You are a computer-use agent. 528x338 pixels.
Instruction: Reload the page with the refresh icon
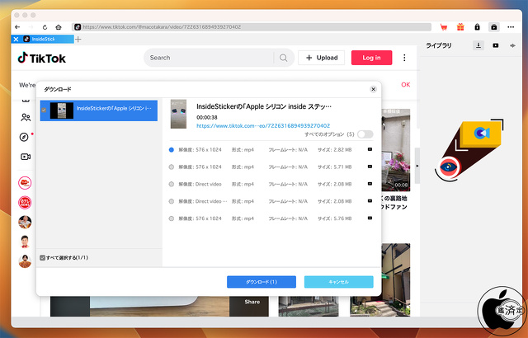(x=45, y=27)
